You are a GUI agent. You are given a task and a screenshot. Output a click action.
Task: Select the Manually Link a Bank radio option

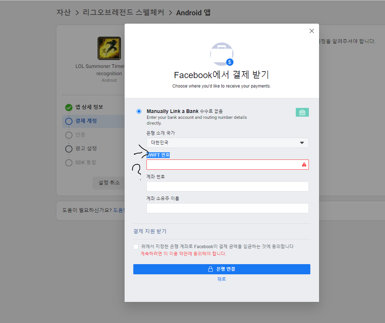pyautogui.click(x=139, y=112)
